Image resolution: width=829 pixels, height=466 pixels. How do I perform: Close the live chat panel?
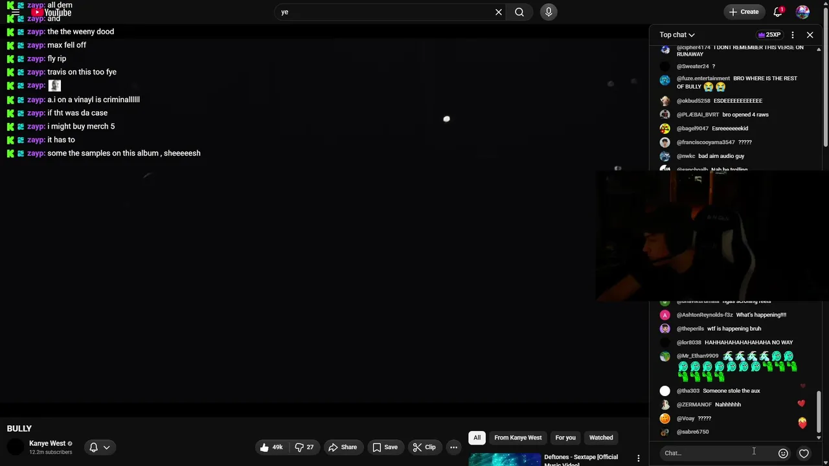810,35
